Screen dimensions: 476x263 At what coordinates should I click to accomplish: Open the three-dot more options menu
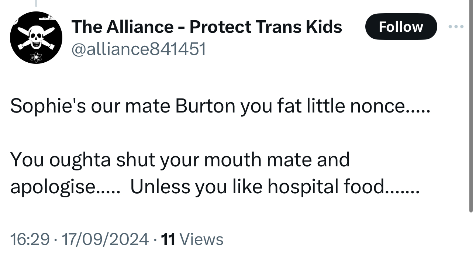tap(455, 27)
